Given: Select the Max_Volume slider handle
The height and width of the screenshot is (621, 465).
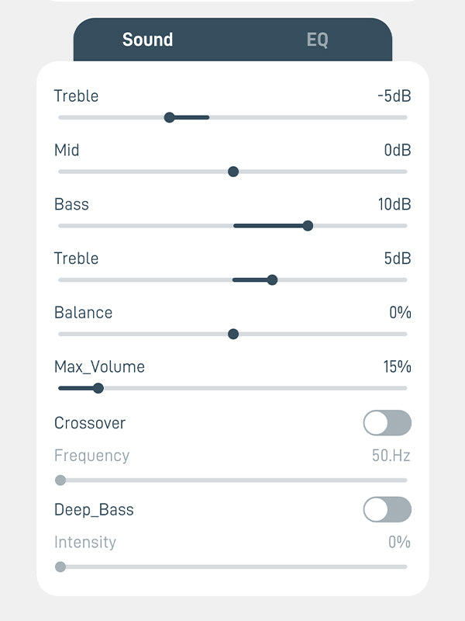Looking at the screenshot, I should point(98,388).
